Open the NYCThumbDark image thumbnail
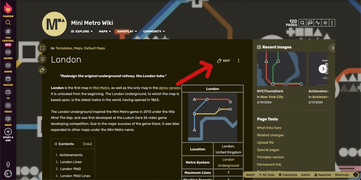The width and height of the screenshot is (361, 180). click(281, 69)
